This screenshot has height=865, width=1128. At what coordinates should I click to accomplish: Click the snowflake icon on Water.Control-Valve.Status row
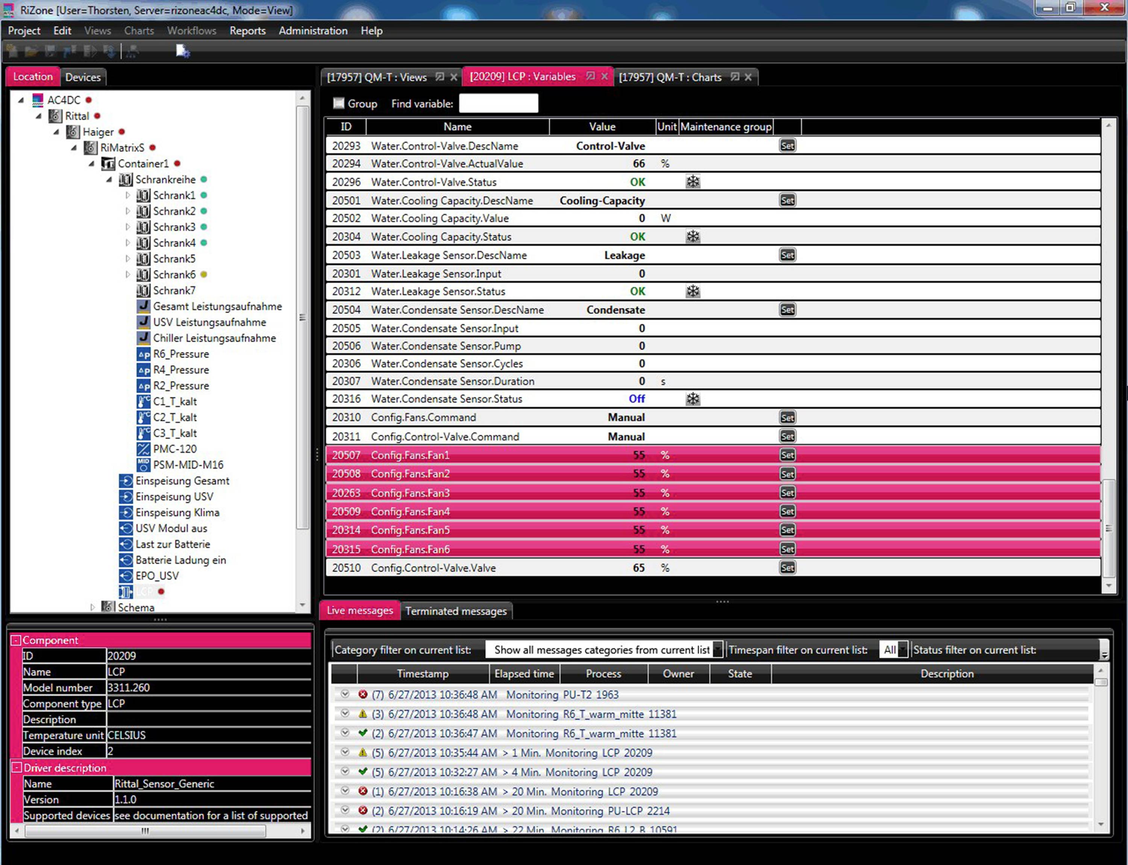[x=693, y=181]
